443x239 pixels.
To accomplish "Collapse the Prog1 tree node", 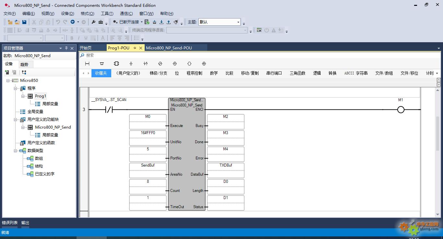I will 23,96.
